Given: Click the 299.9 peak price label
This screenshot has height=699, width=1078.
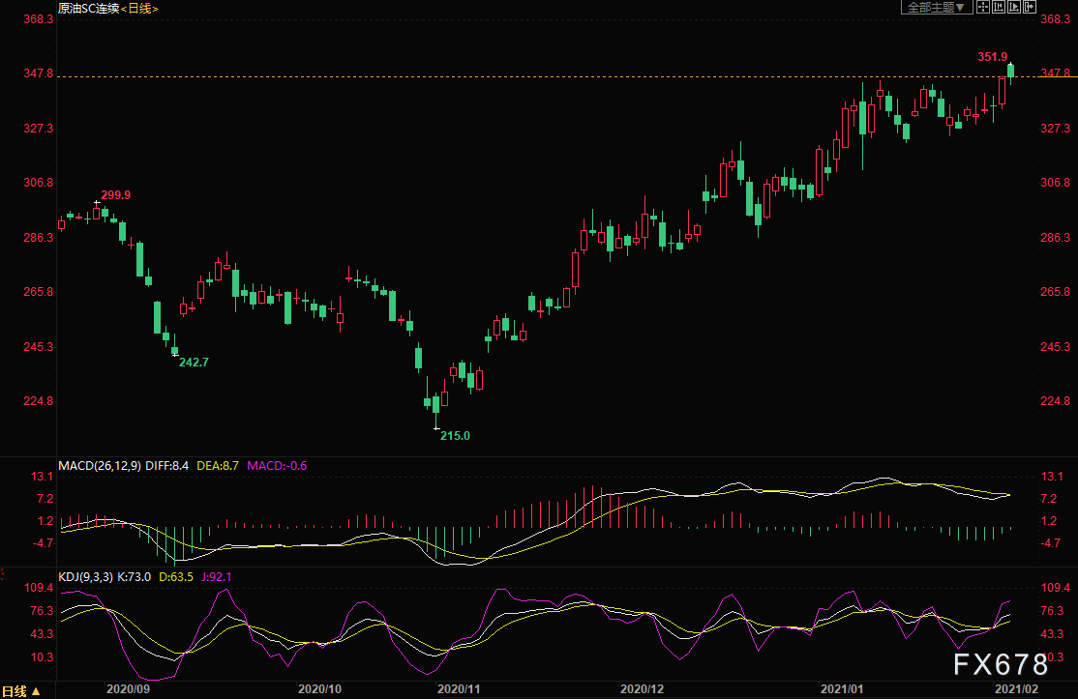Looking at the screenshot, I should 116,195.
